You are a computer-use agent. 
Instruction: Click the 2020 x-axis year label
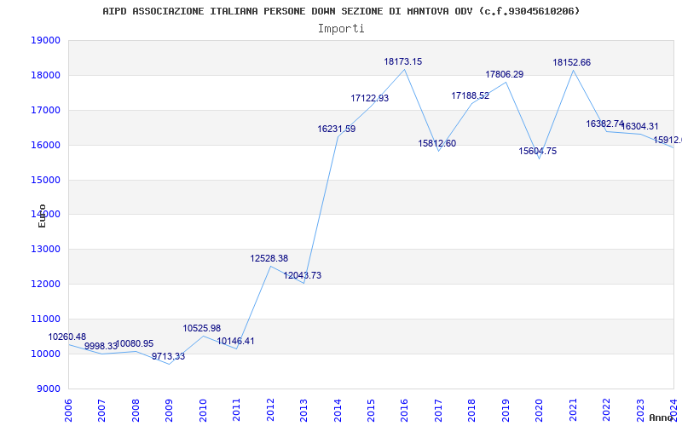tap(540, 411)
